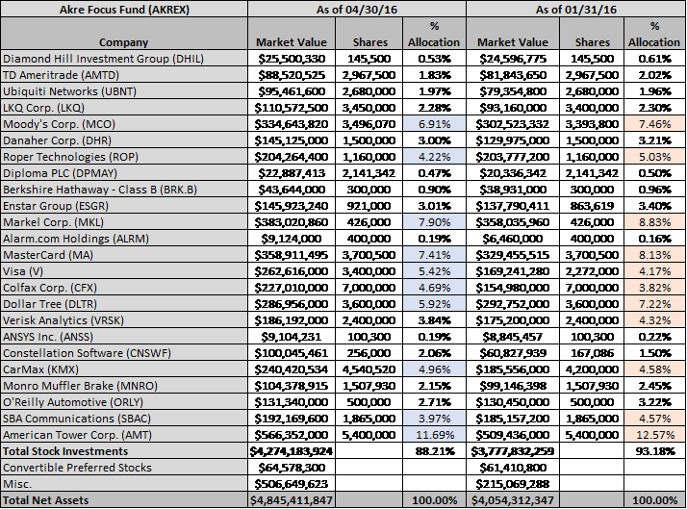Select the 'SBA Communications (SBAC)' cell

(124, 419)
